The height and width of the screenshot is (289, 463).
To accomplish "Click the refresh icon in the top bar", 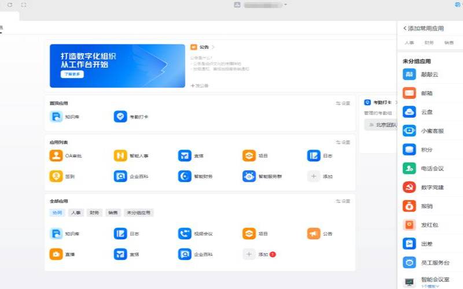I will (x=10, y=5).
